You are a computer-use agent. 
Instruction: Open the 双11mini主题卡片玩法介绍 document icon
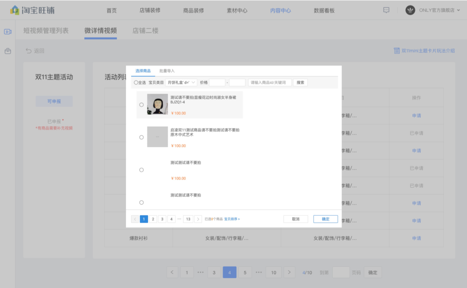pos(396,51)
